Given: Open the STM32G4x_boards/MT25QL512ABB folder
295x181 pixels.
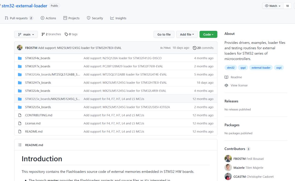Looking at the screenshot, I should click(x=52, y=74).
